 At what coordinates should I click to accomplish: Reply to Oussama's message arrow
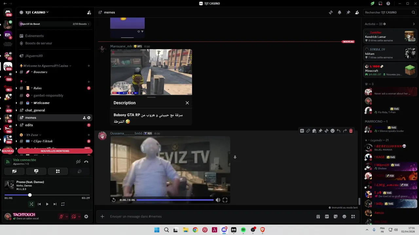click(338, 131)
